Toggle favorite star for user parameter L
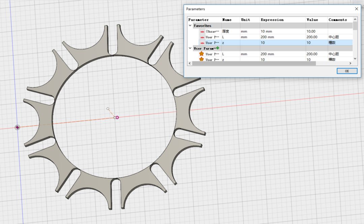Image resolution: width=364 pixels, height=224 pixels. 202,54
